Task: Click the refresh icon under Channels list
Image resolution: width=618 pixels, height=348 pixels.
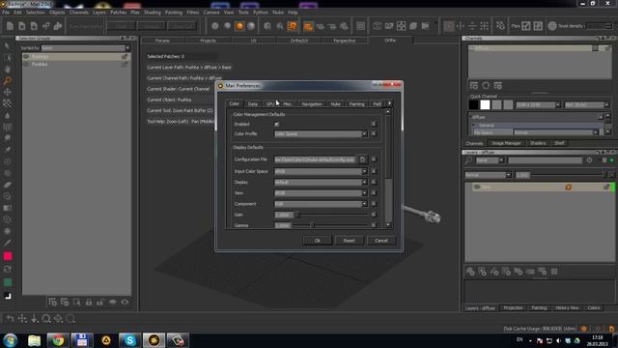Action: 486,85
